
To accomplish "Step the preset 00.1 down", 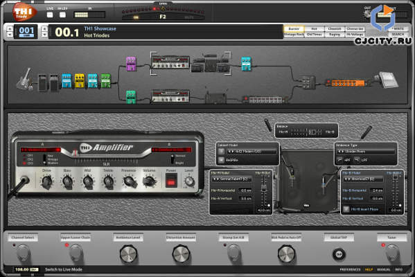I will pos(44,35).
